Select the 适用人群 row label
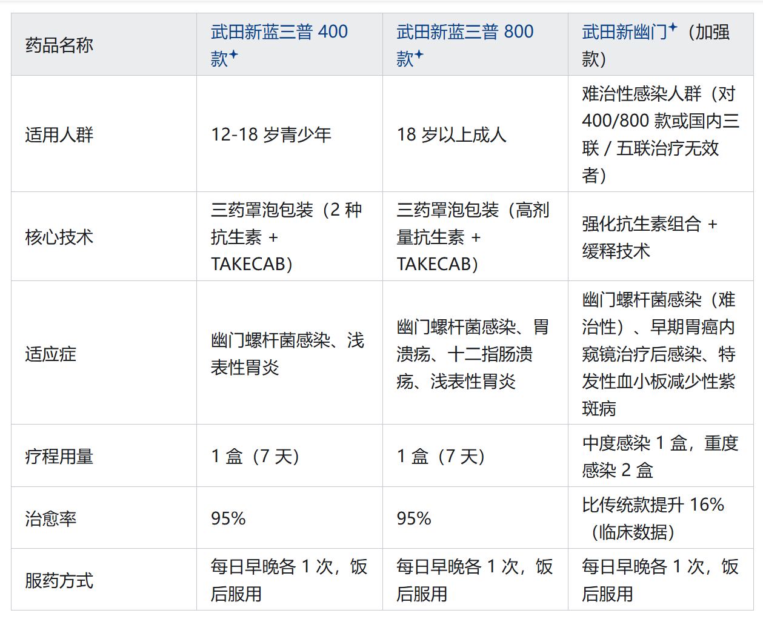This screenshot has height=619, width=763. (59, 134)
